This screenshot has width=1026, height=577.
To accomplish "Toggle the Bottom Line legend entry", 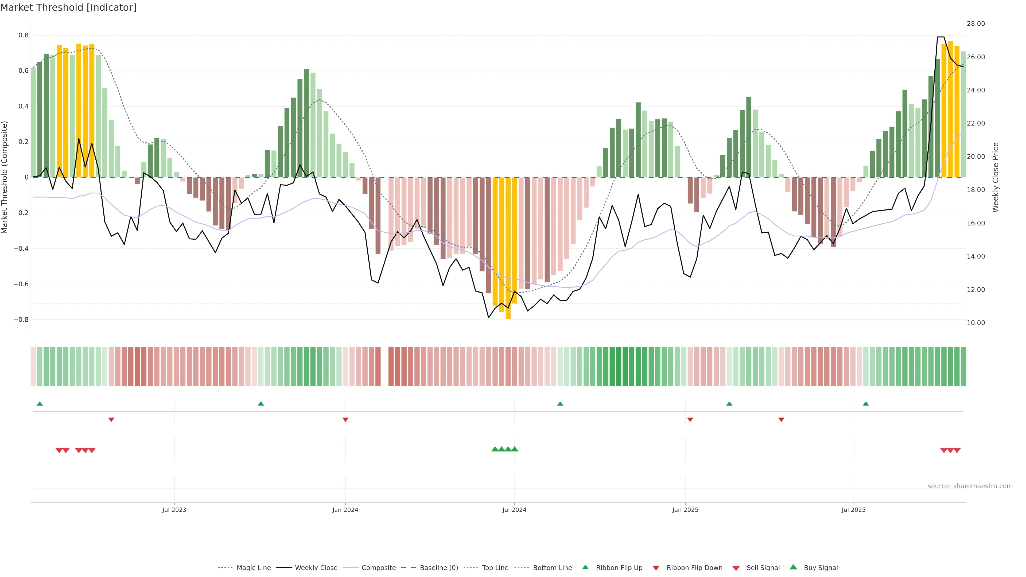I will (x=552, y=568).
